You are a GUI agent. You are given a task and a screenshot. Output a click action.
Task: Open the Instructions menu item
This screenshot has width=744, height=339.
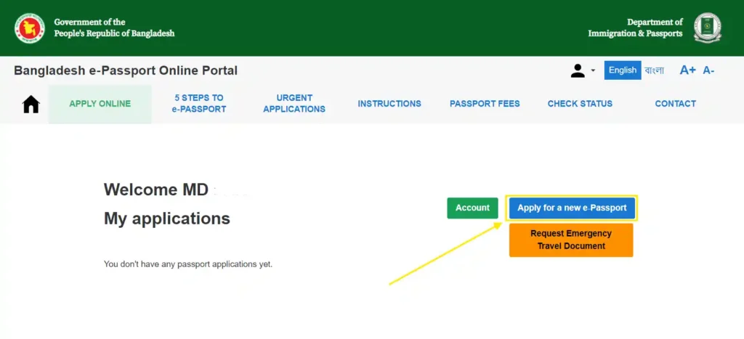tap(389, 103)
